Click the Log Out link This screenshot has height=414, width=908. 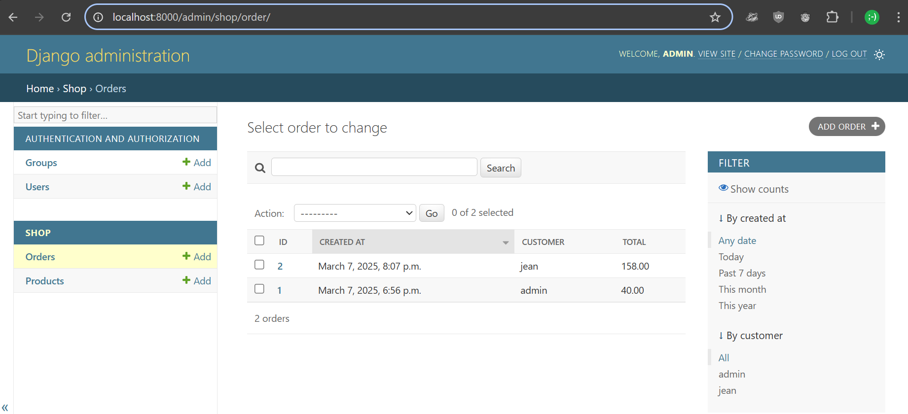pyautogui.click(x=849, y=54)
